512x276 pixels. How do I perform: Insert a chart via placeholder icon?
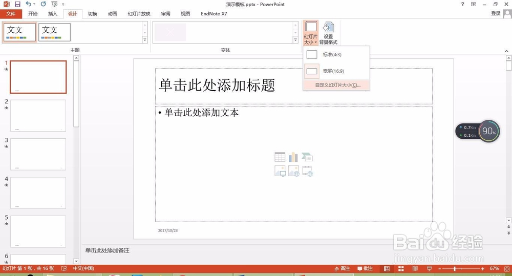[x=293, y=157]
